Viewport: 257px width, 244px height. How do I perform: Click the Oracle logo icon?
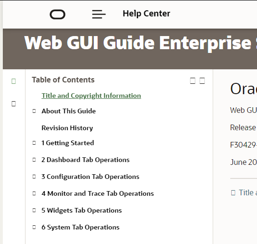pyautogui.click(x=57, y=15)
